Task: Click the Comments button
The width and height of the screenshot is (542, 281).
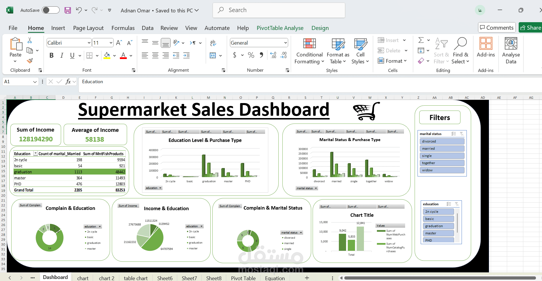Action: coord(497,28)
